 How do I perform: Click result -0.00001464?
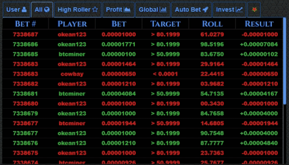coord(260,64)
